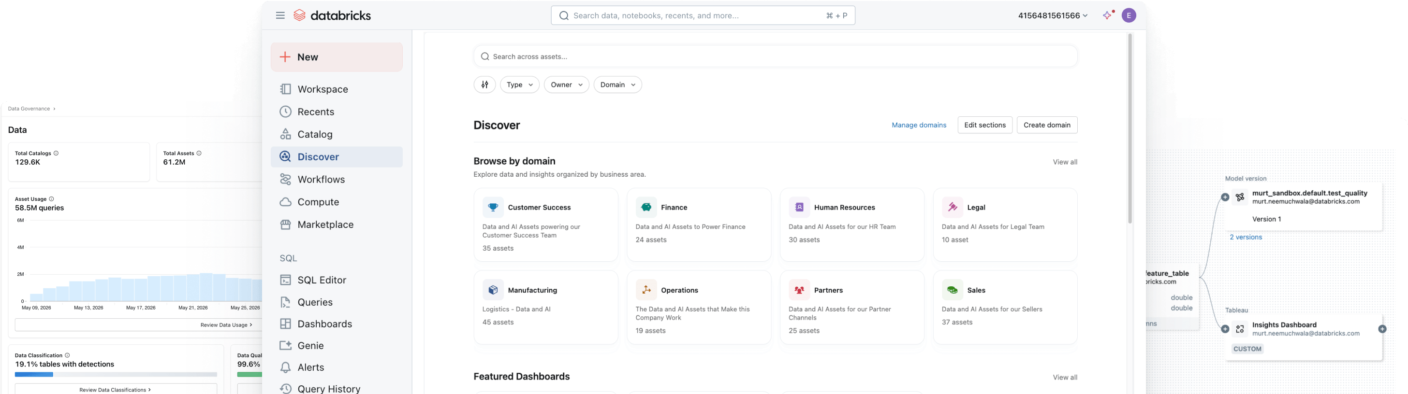Expand the right plus node on Insights Dashboard
This screenshot has width=1408, height=394.
(1382, 329)
